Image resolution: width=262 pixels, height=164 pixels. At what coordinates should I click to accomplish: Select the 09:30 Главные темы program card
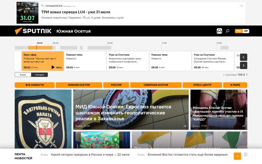[x=170, y=61]
